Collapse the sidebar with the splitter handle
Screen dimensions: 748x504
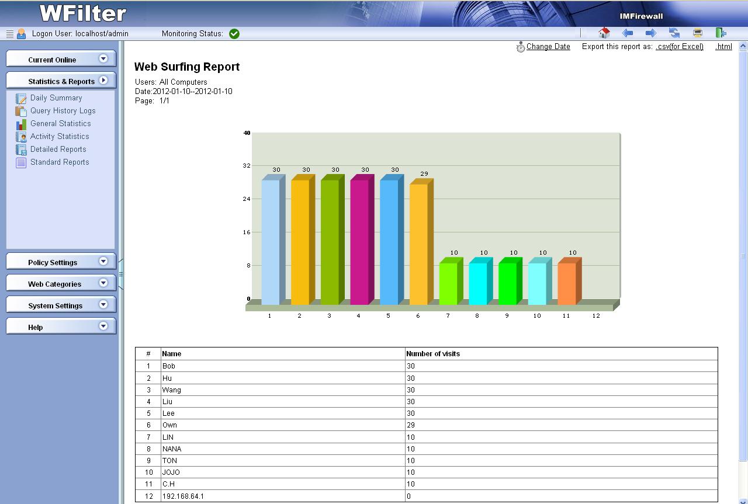pos(121,273)
